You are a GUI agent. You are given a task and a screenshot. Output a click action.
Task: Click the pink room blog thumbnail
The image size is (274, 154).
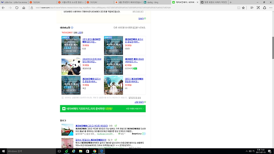tap(67, 143)
